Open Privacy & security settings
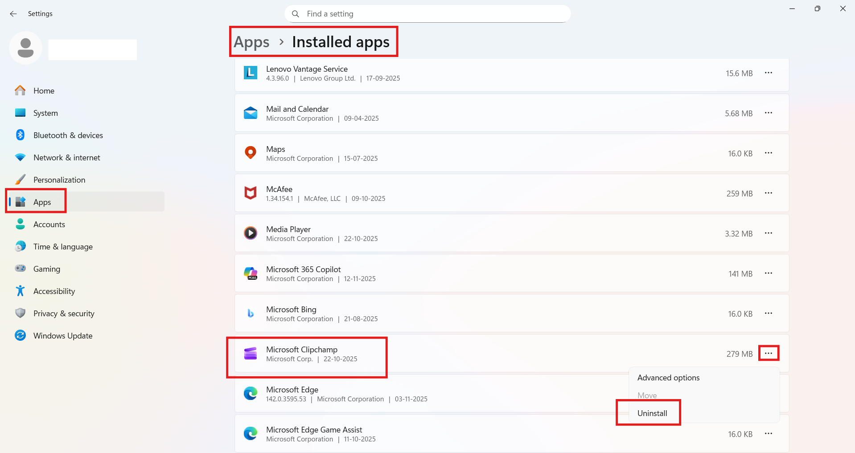The width and height of the screenshot is (855, 453). [64, 313]
